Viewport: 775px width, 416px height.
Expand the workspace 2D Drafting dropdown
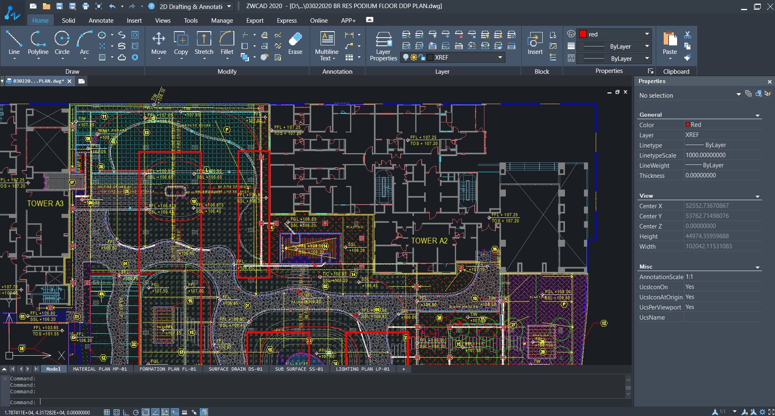pos(229,6)
